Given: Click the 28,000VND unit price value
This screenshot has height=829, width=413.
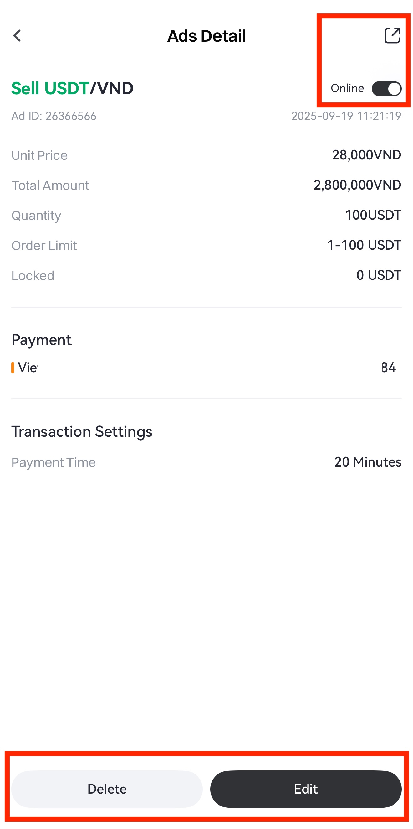Looking at the screenshot, I should [366, 155].
